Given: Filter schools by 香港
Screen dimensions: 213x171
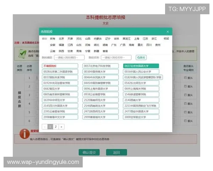Looking at the screenshot, I should pos(105,51).
